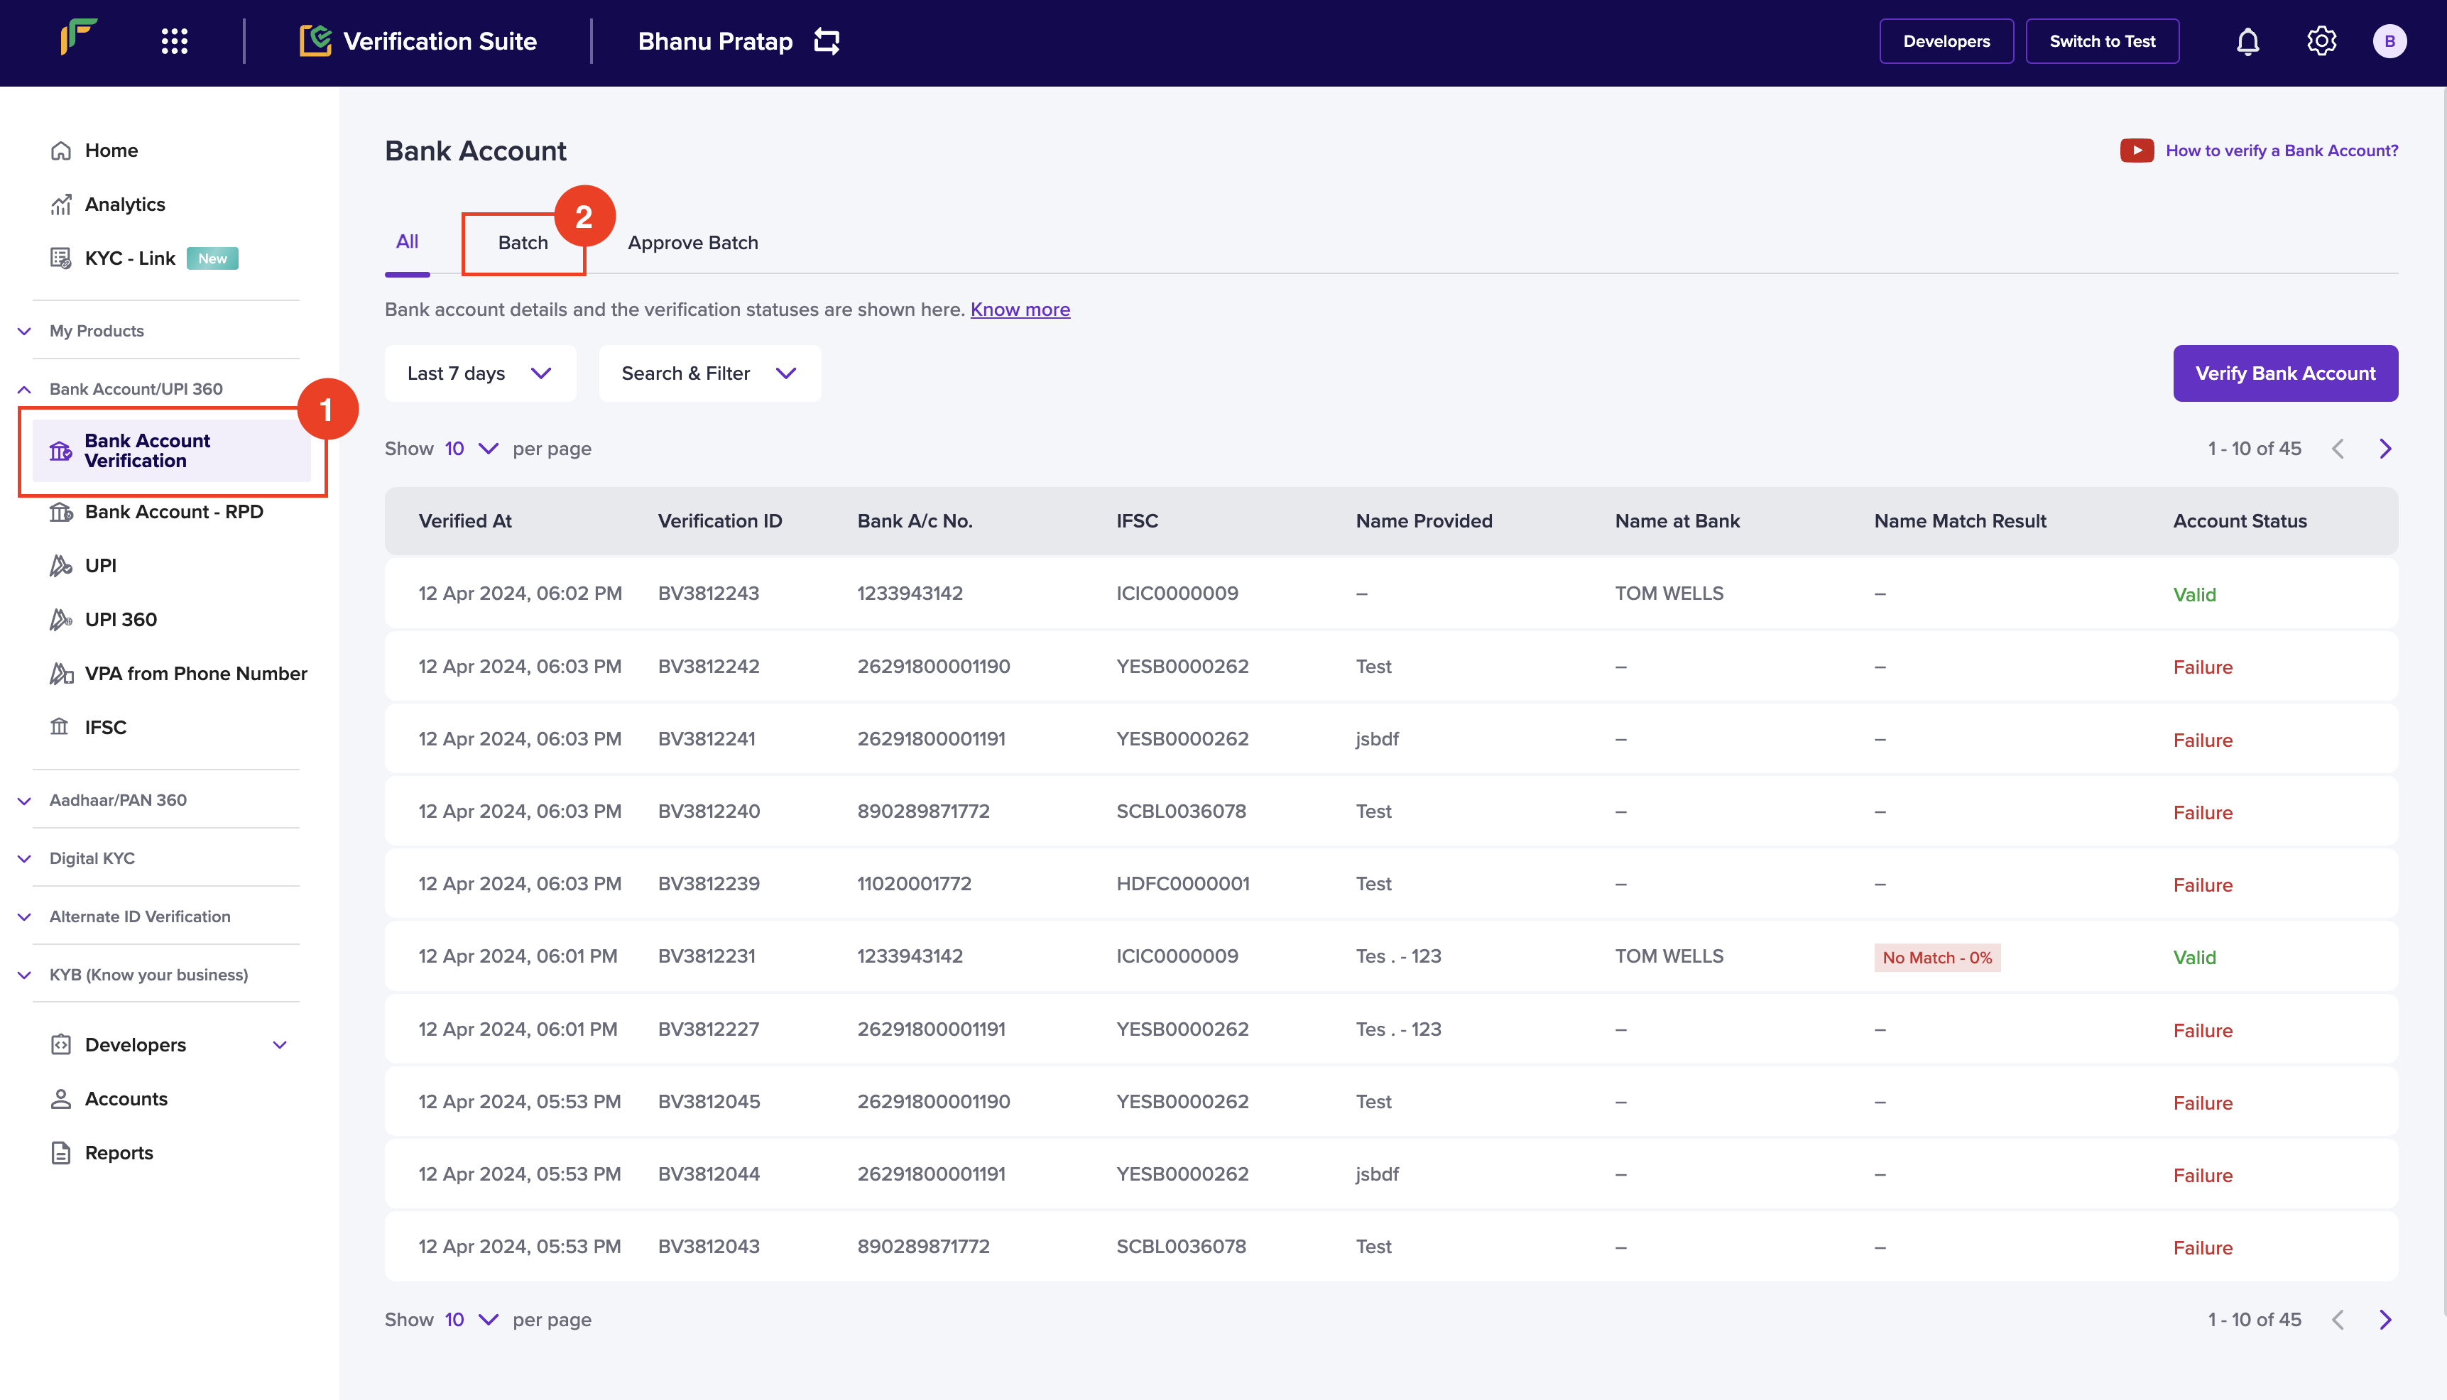Click the apps grid launcher icon
This screenshot has height=1400, width=2447.
pos(174,41)
